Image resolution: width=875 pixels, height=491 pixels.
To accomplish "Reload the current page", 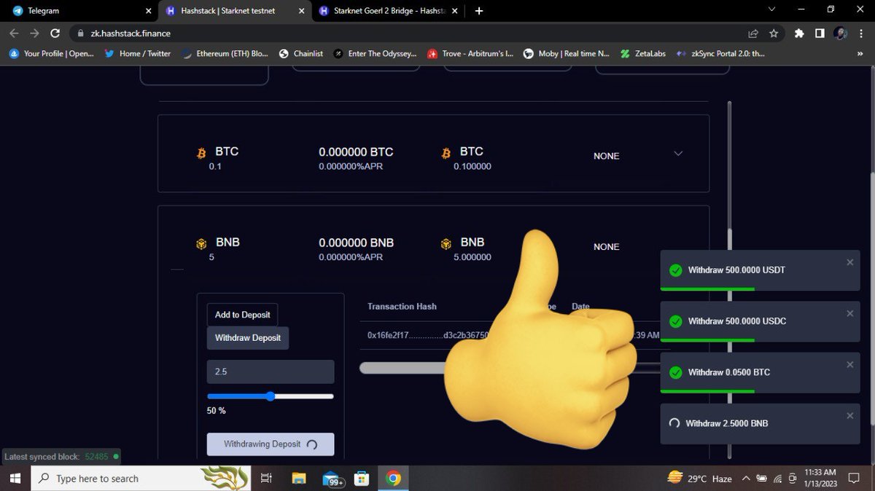I will click(55, 34).
